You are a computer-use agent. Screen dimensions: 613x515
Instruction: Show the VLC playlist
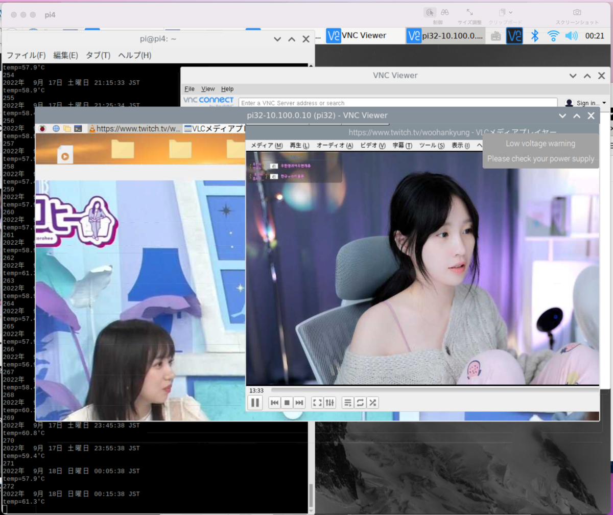[x=347, y=403]
